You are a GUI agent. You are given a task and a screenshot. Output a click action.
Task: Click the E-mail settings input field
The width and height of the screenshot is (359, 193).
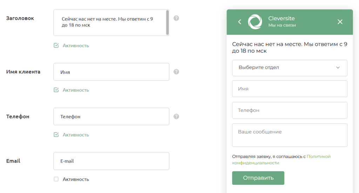pos(111,161)
